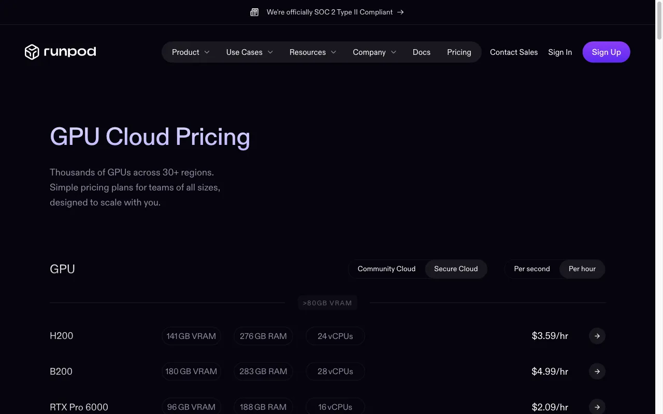Image resolution: width=663 pixels, height=414 pixels.
Task: Click the $4.99/hr price
Action: [x=550, y=372]
